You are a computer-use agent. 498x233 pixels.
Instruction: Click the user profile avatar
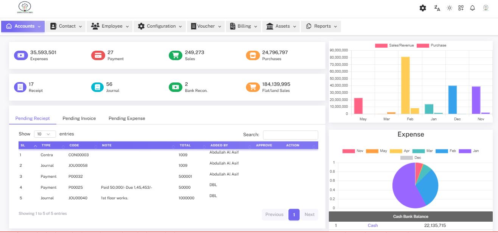pos(486,8)
